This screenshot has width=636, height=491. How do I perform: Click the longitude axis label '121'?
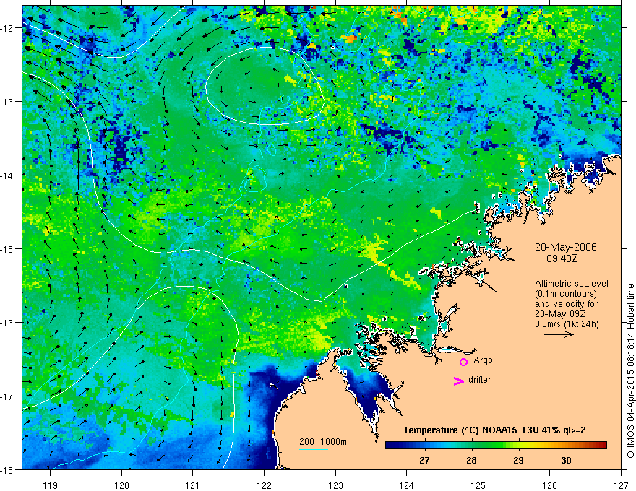coord(193,485)
